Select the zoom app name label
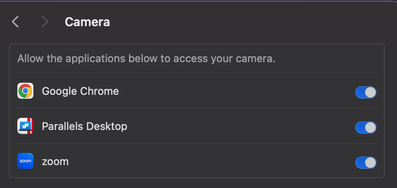This screenshot has height=188, width=397. pyautogui.click(x=55, y=162)
